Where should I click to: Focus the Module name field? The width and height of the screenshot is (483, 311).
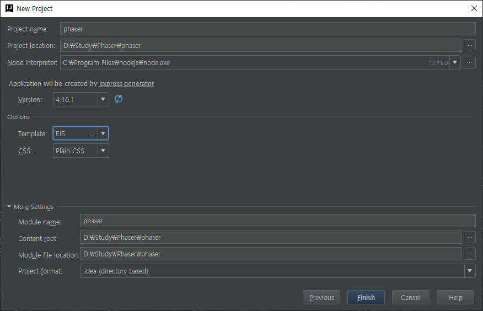[277, 221]
